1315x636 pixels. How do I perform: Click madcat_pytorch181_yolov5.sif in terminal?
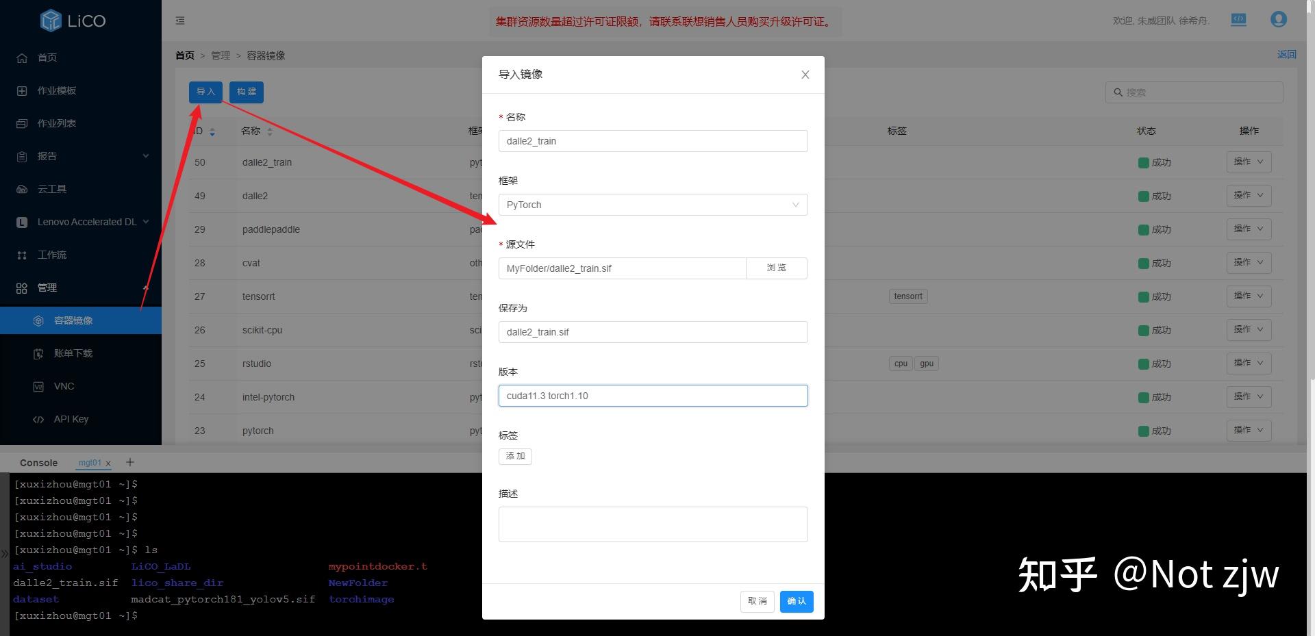tap(223, 599)
